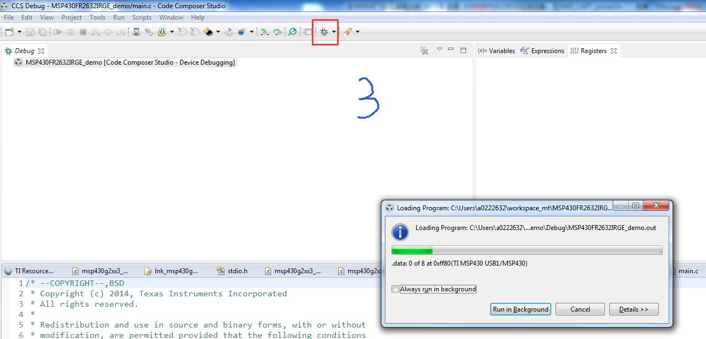Click the Step Over icon
This screenshot has width=706, height=339.
click(x=109, y=32)
